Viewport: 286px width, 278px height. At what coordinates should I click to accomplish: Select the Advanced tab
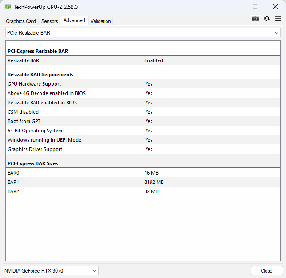(x=74, y=20)
